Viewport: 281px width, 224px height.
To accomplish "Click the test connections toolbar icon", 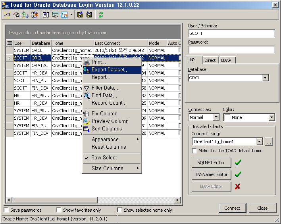I will tap(25, 15).
